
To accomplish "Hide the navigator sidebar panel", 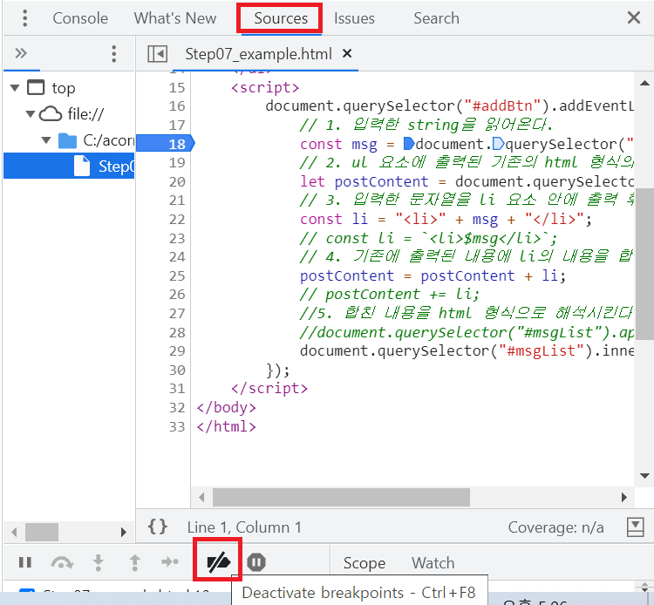I will (157, 54).
